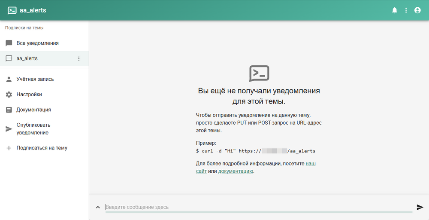Expand the publish dialog with chevron arrow
Viewport: 429px width, 220px height.
click(98, 207)
